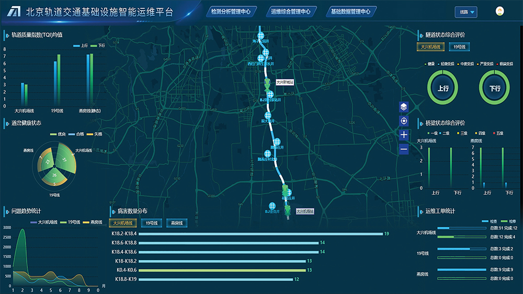Image resolution: width=523 pixels, height=294 pixels.
Task: Switch tunnel evaluation panel to 19号线 tab
Action: tap(460, 47)
